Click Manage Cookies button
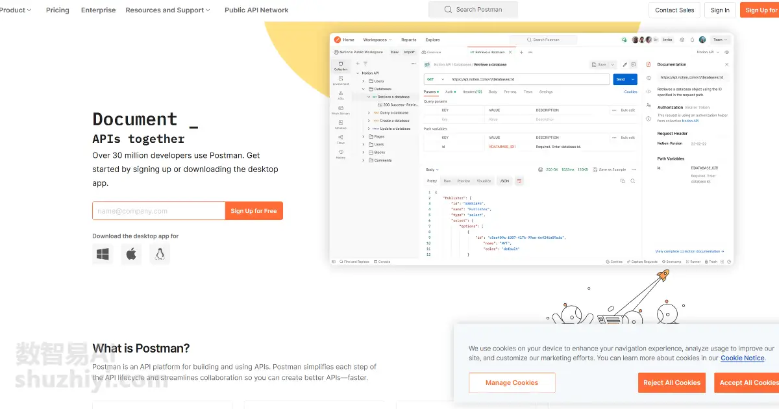Image resolution: width=779 pixels, height=409 pixels. [x=512, y=382]
